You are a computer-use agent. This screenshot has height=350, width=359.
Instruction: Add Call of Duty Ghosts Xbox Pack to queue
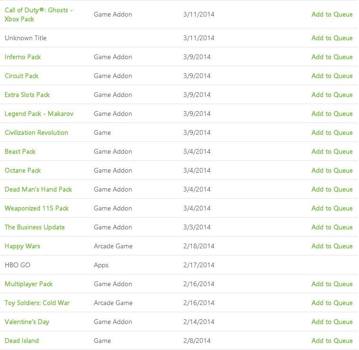coord(332,14)
